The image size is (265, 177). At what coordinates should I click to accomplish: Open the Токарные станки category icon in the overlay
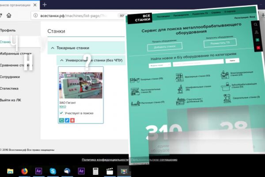pyautogui.click(x=135, y=80)
